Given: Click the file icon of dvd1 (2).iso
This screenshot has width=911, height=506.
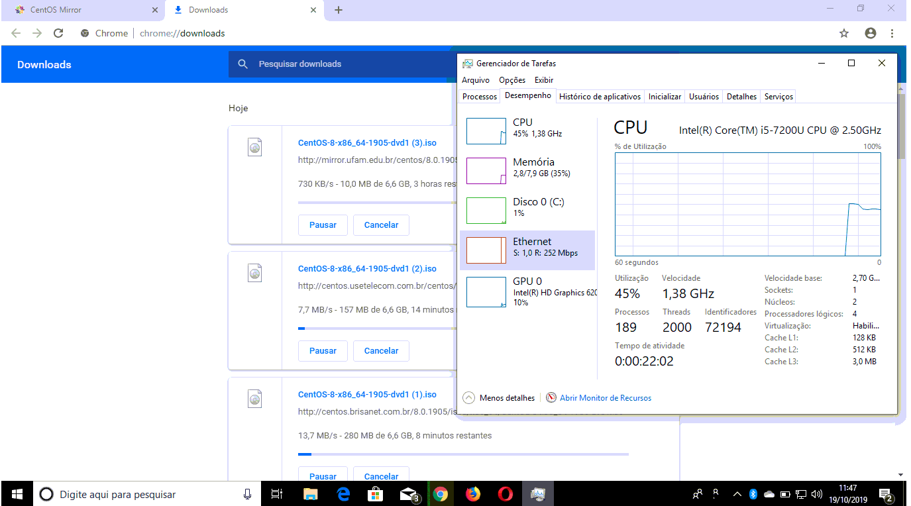Looking at the screenshot, I should pyautogui.click(x=255, y=272).
